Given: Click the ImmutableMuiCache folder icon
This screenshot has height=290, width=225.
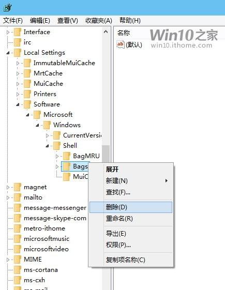Looking at the screenshot, I should 27,63.
